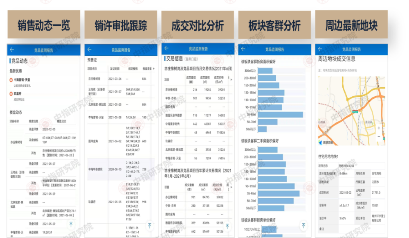Click the 2021-03-26 issue date in 预售证 table
Viewport: 409px width, 238px height.
click(115, 79)
